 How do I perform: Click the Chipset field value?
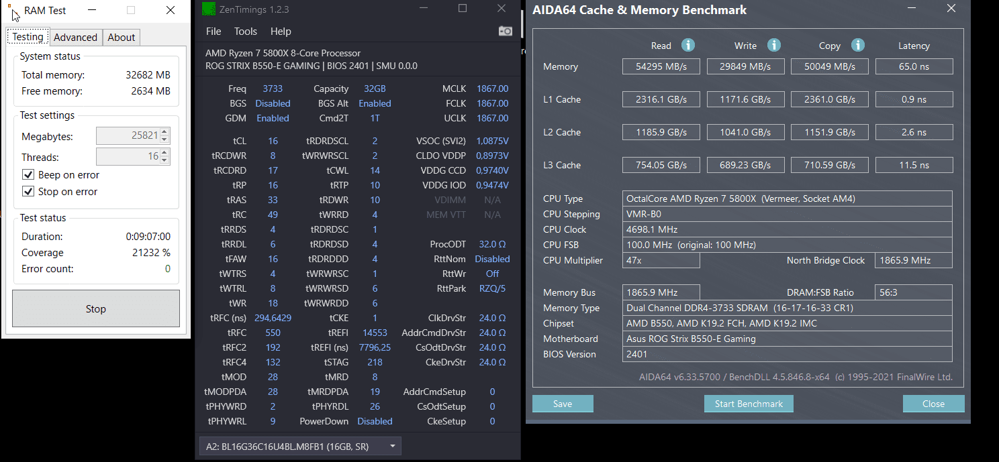pos(788,323)
